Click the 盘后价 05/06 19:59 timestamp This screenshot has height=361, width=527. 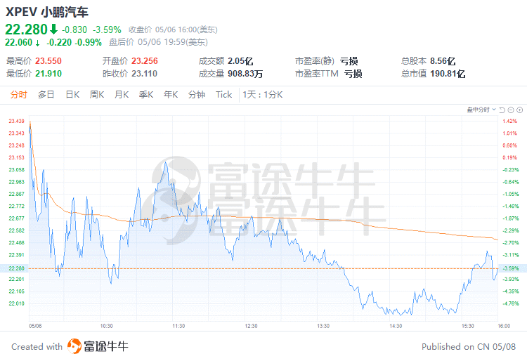[158, 42]
